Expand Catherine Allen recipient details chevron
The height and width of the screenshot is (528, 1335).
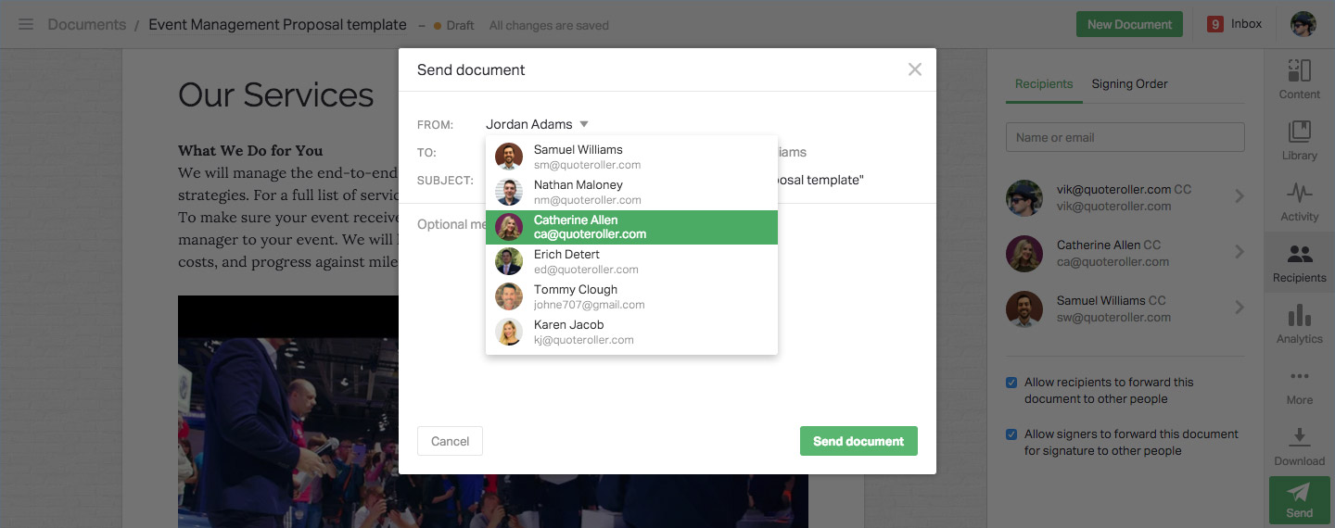coord(1240,252)
